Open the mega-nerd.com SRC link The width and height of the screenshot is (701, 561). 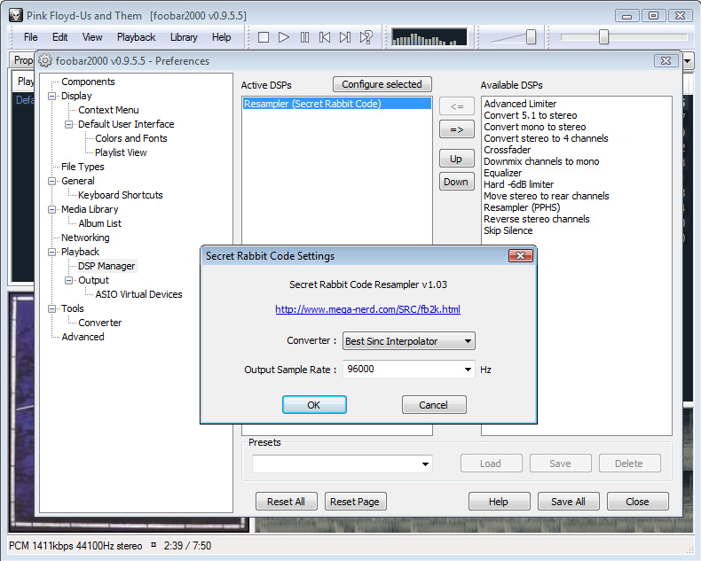click(367, 309)
